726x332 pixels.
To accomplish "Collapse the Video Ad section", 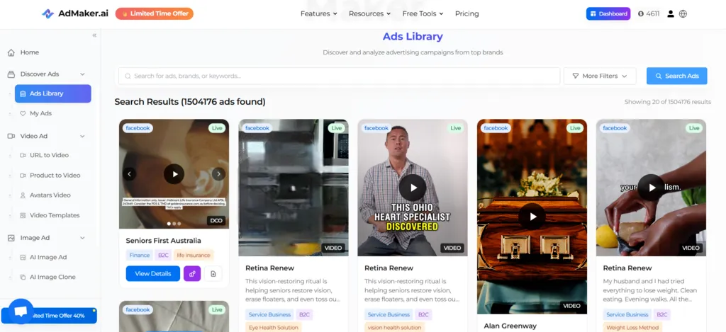I will (x=82, y=136).
